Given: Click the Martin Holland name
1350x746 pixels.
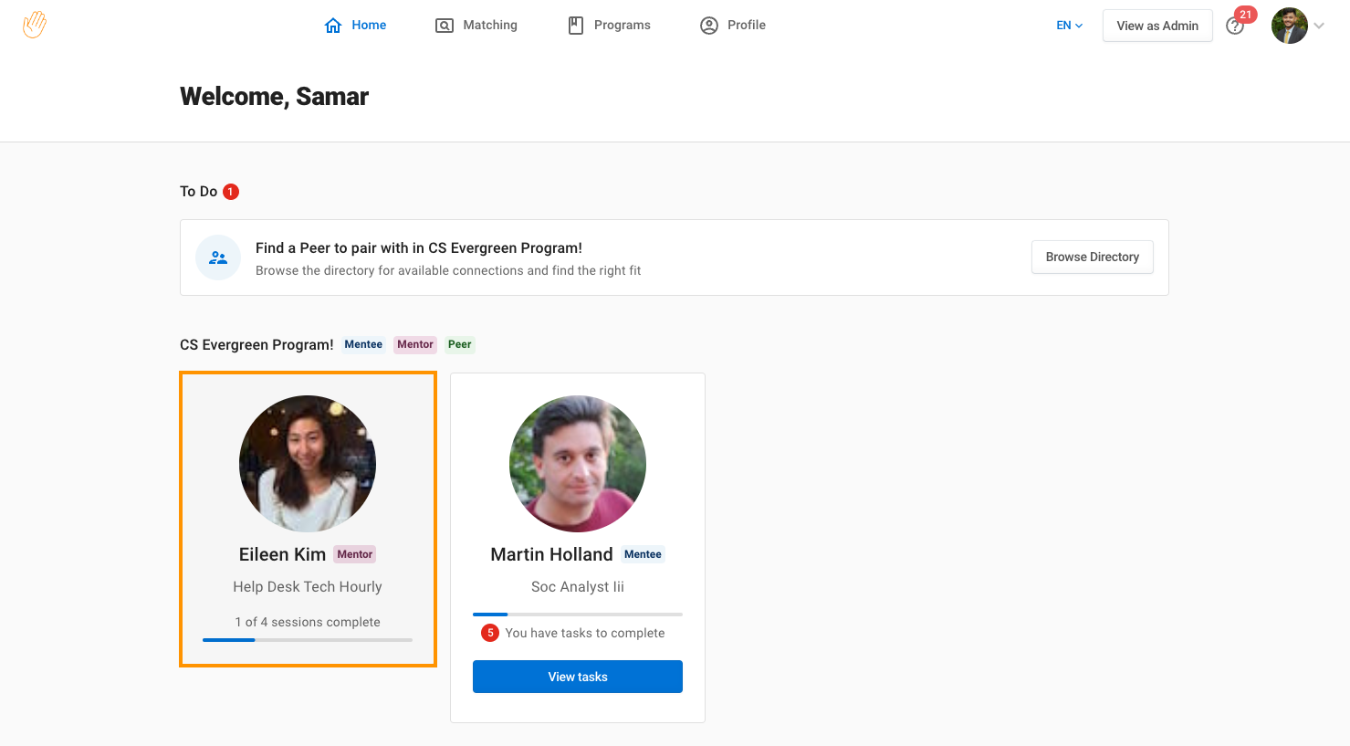Looking at the screenshot, I should [x=551, y=554].
